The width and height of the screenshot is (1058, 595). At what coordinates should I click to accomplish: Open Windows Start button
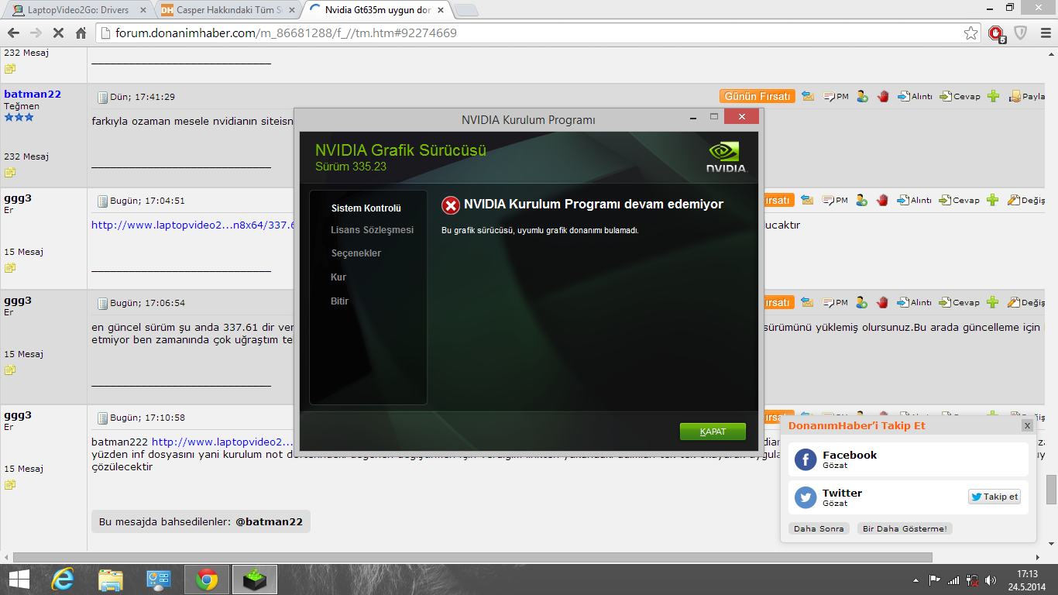tap(19, 580)
